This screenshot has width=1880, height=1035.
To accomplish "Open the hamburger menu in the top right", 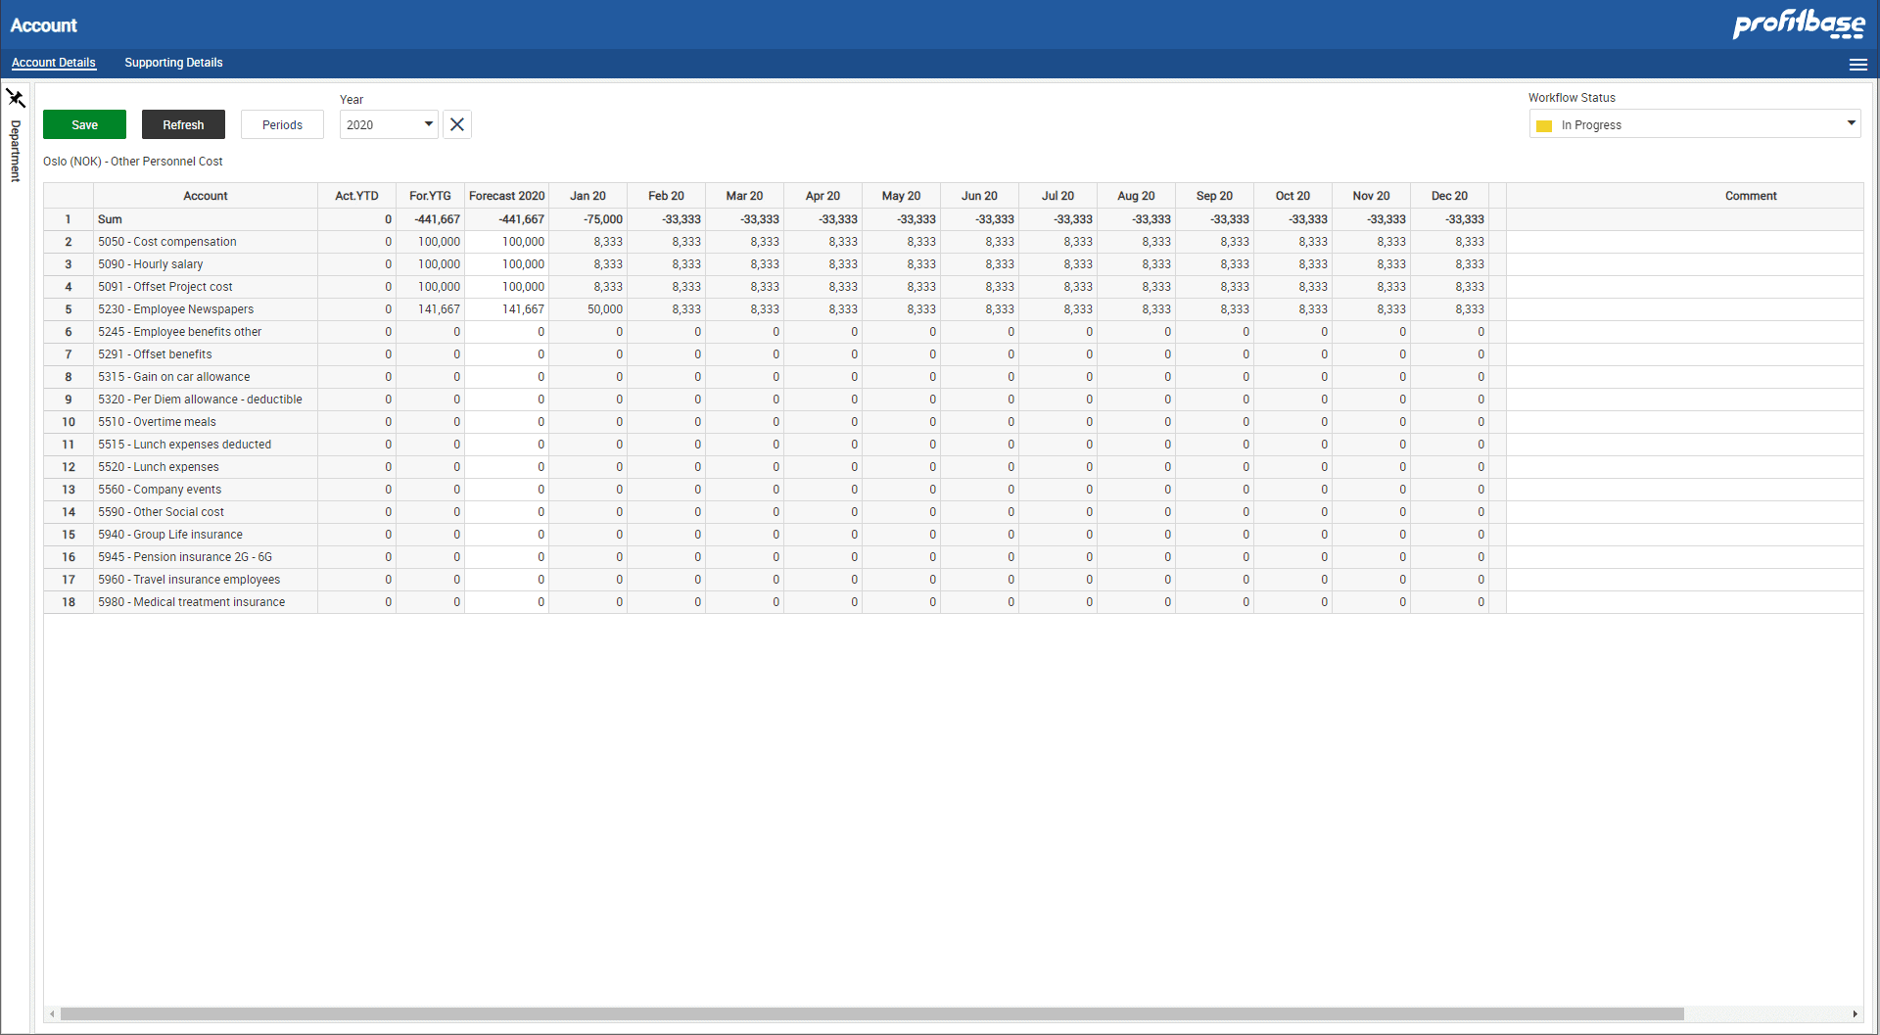I will pyautogui.click(x=1858, y=64).
